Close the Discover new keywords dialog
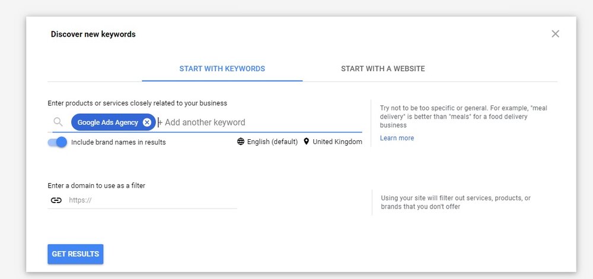 [x=555, y=34]
